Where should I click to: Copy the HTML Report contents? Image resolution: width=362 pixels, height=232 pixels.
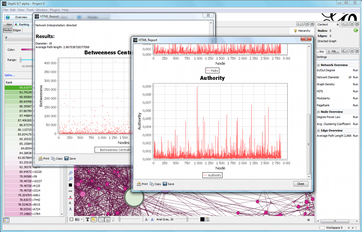[155, 184]
